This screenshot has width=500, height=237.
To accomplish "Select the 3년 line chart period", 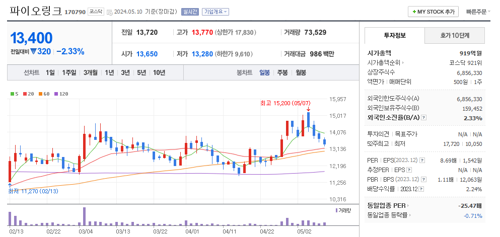I will pyautogui.click(x=125, y=72).
